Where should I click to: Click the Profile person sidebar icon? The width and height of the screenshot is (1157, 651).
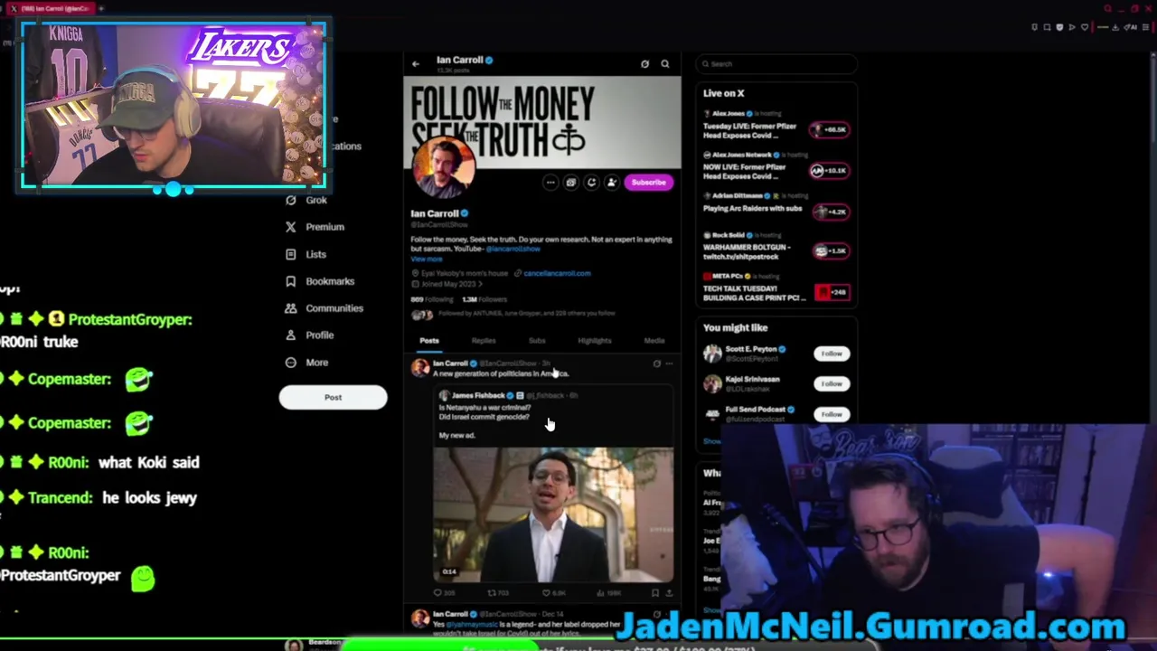tap(290, 335)
